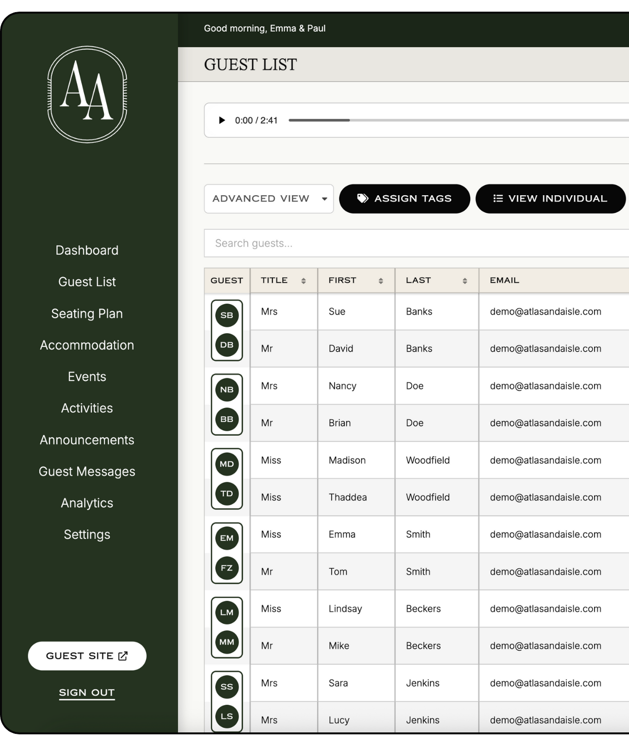Screen dimensions: 629x746
Task: Sort the table by Last name
Action: [x=464, y=281]
